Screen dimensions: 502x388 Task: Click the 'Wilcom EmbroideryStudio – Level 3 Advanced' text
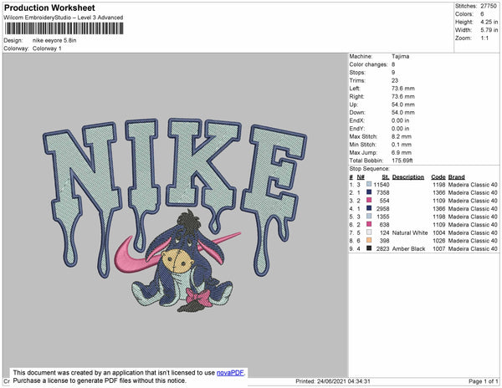click(x=64, y=18)
